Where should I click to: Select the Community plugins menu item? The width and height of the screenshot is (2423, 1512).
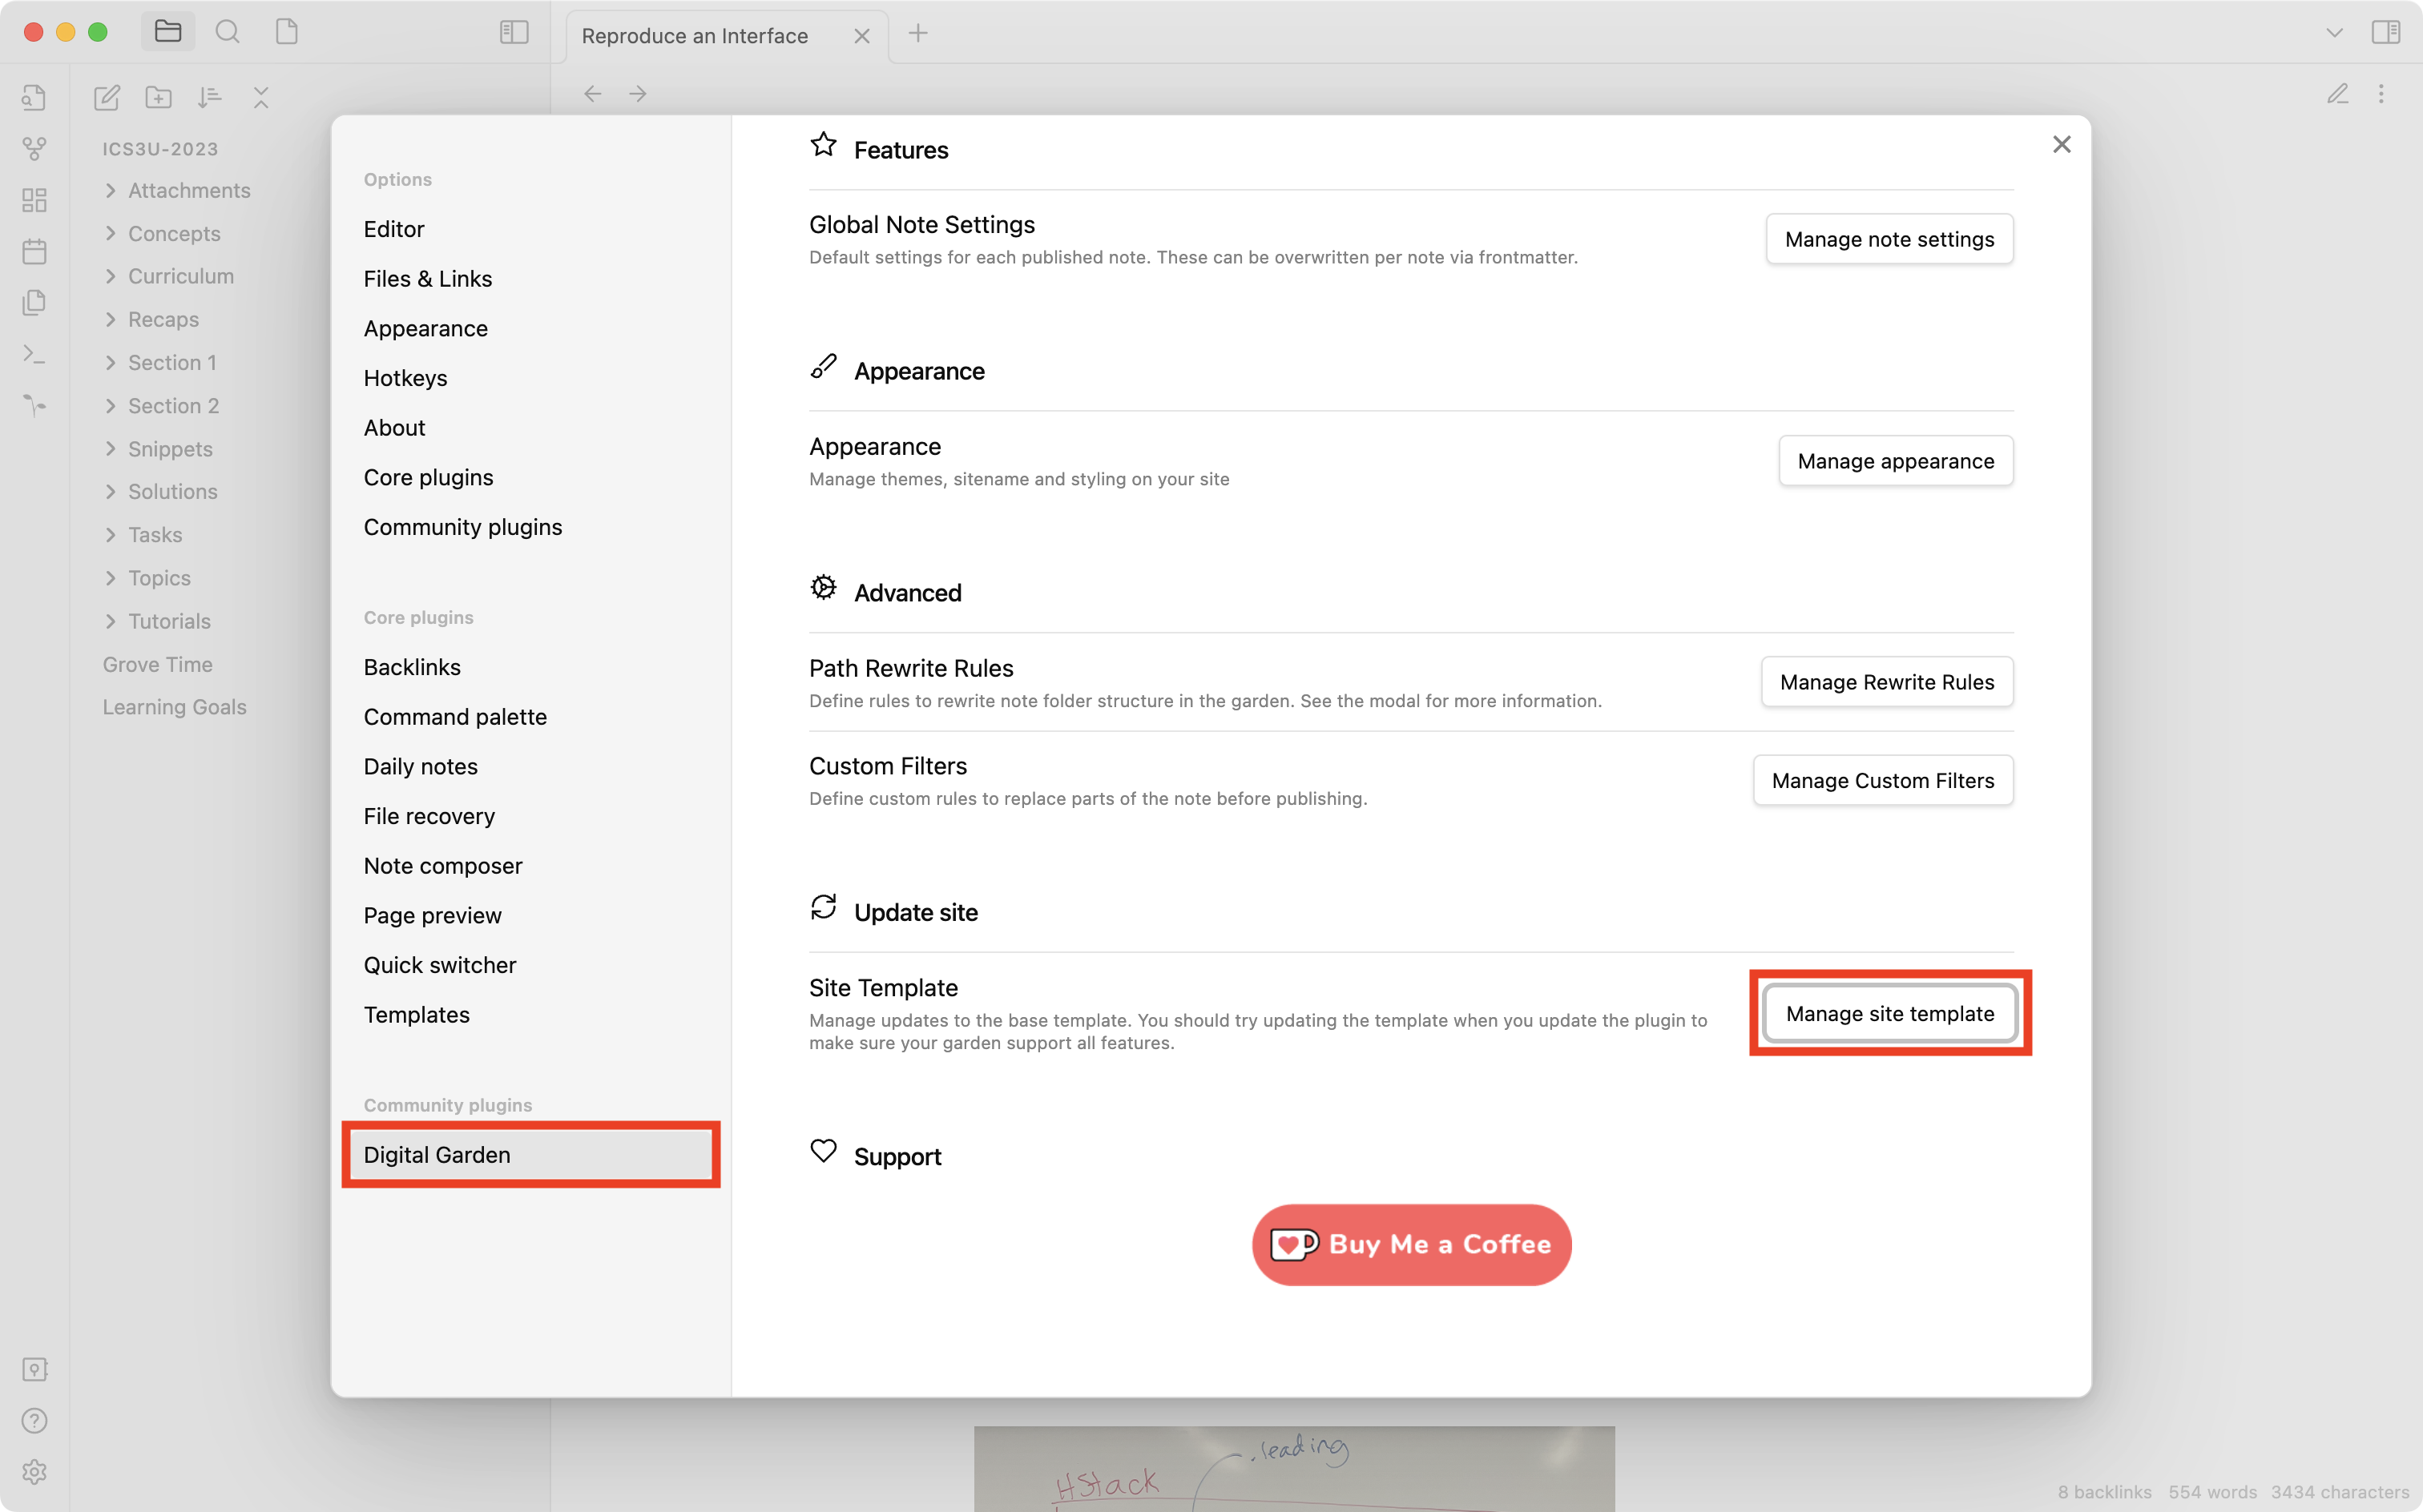point(462,526)
